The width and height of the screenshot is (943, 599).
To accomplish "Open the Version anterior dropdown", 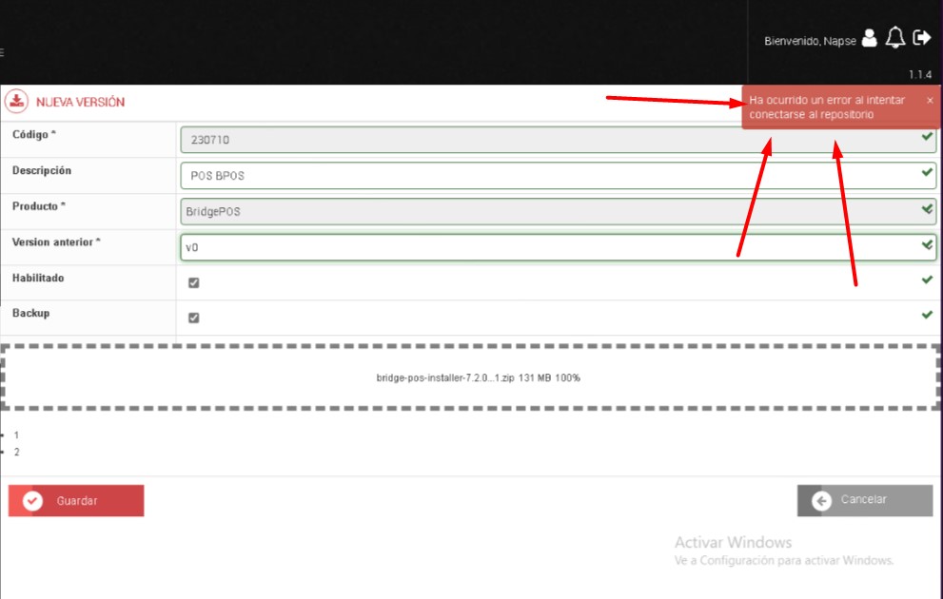I will (x=557, y=247).
